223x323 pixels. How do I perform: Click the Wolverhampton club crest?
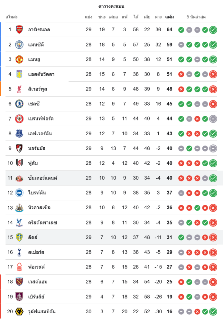click(19, 311)
